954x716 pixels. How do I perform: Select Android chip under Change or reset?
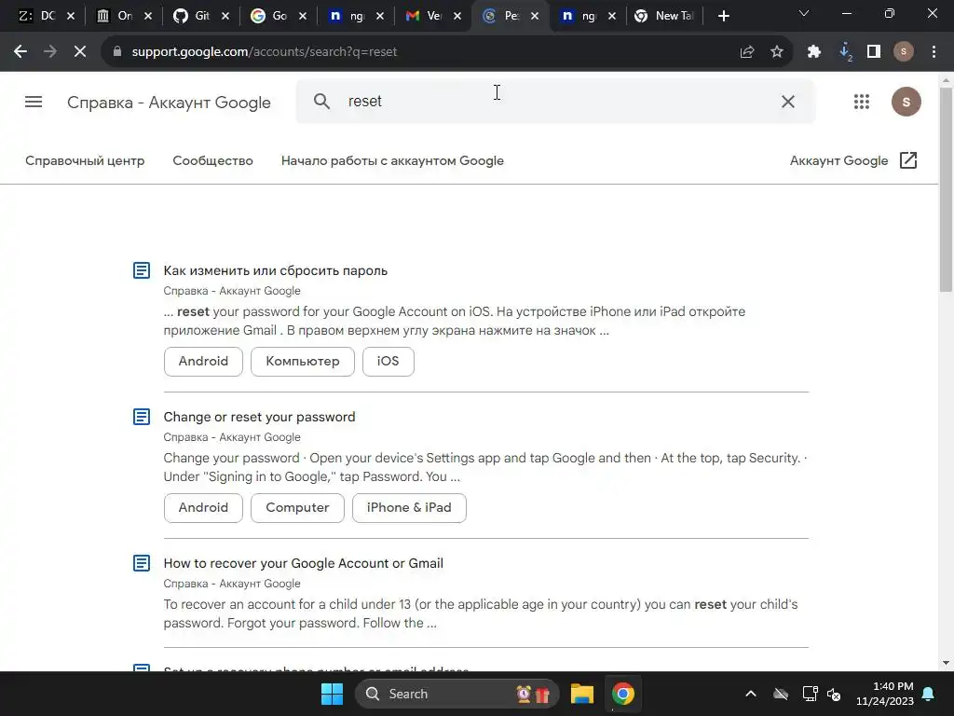tap(203, 508)
